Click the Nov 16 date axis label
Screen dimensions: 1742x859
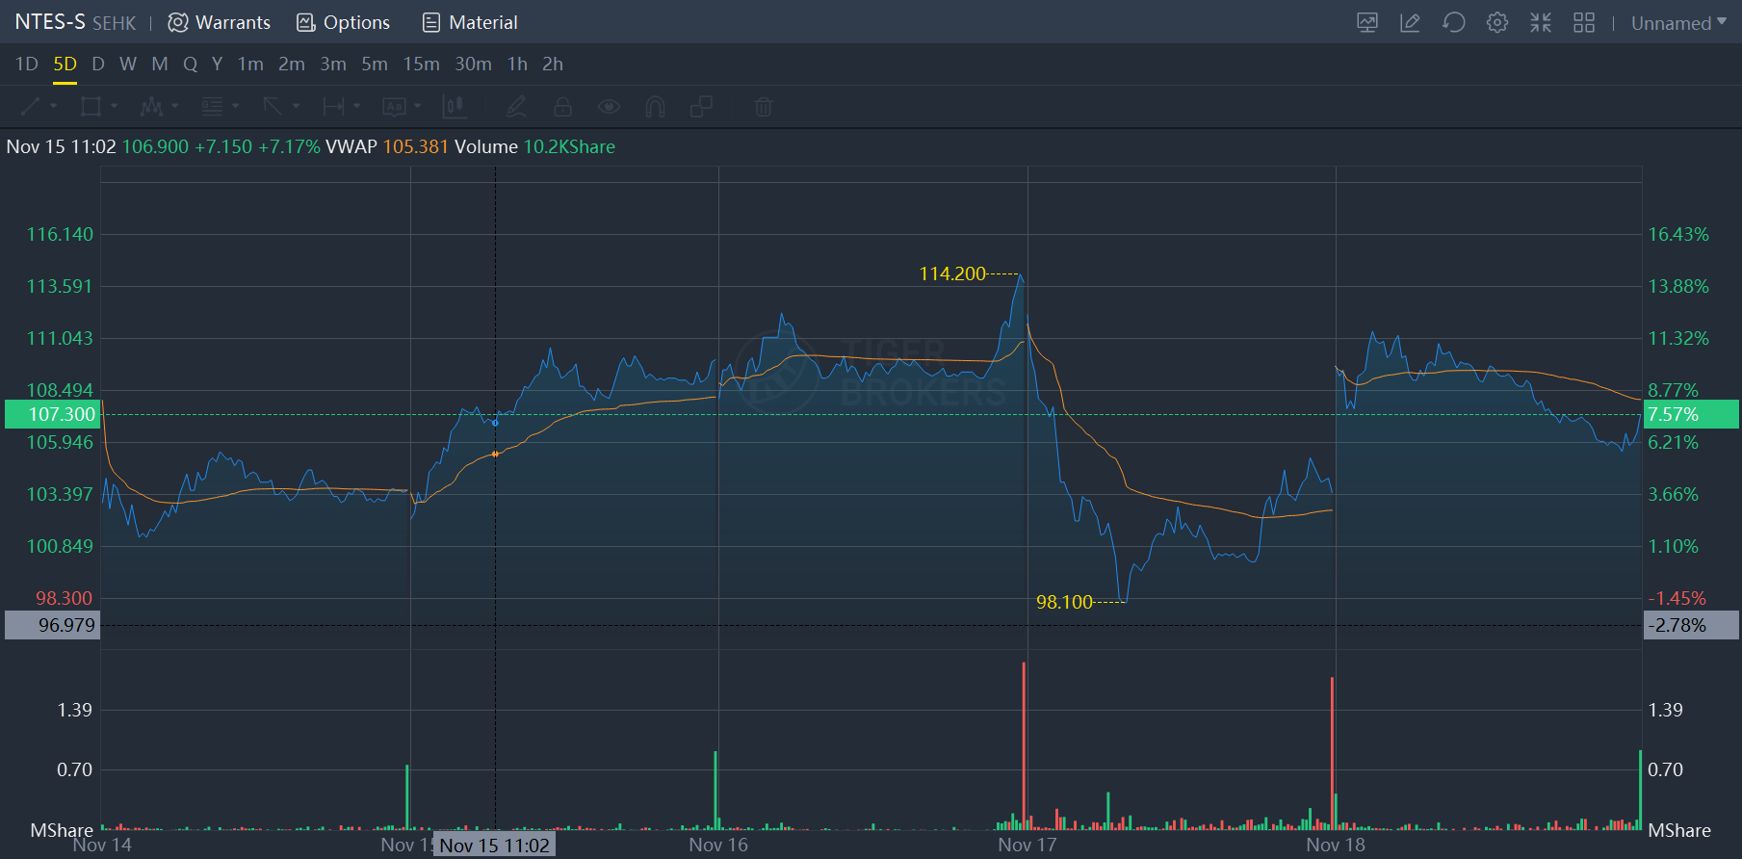[x=718, y=845]
